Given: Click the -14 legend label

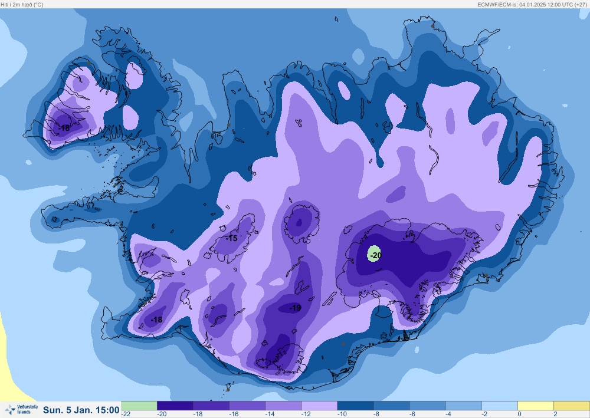Looking at the screenshot, I should pos(270,414).
